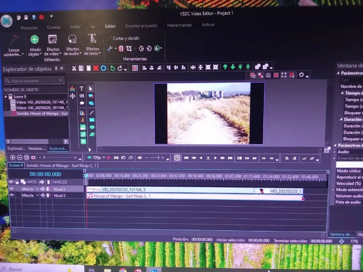The width and height of the screenshot is (363, 272).
Task: Toggle waveform icon on Nivel 2 row
Action: pos(42,189)
